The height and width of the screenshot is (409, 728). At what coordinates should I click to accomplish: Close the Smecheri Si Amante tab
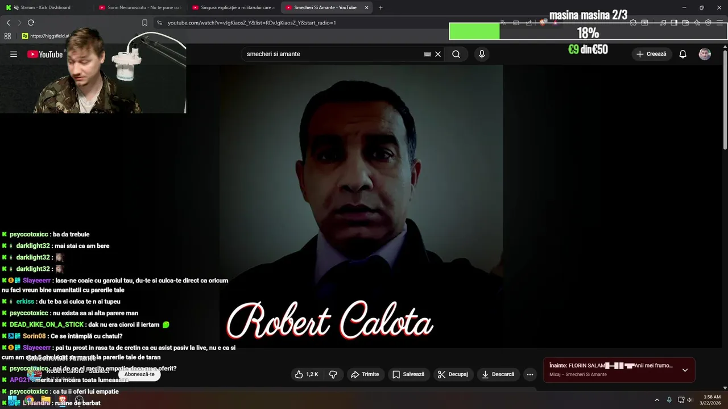[x=366, y=7]
